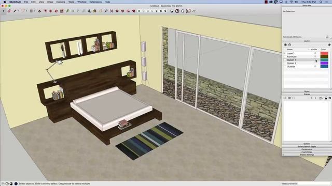Open the Arc tool dropdown arrow
The image size is (332, 186).
click(x=26, y=11)
